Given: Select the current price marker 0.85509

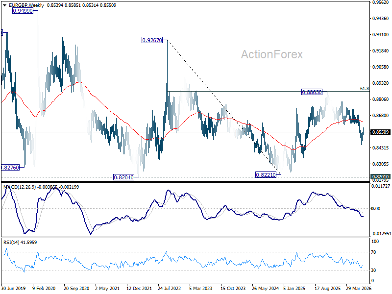Looking at the screenshot, I should click(381, 132).
